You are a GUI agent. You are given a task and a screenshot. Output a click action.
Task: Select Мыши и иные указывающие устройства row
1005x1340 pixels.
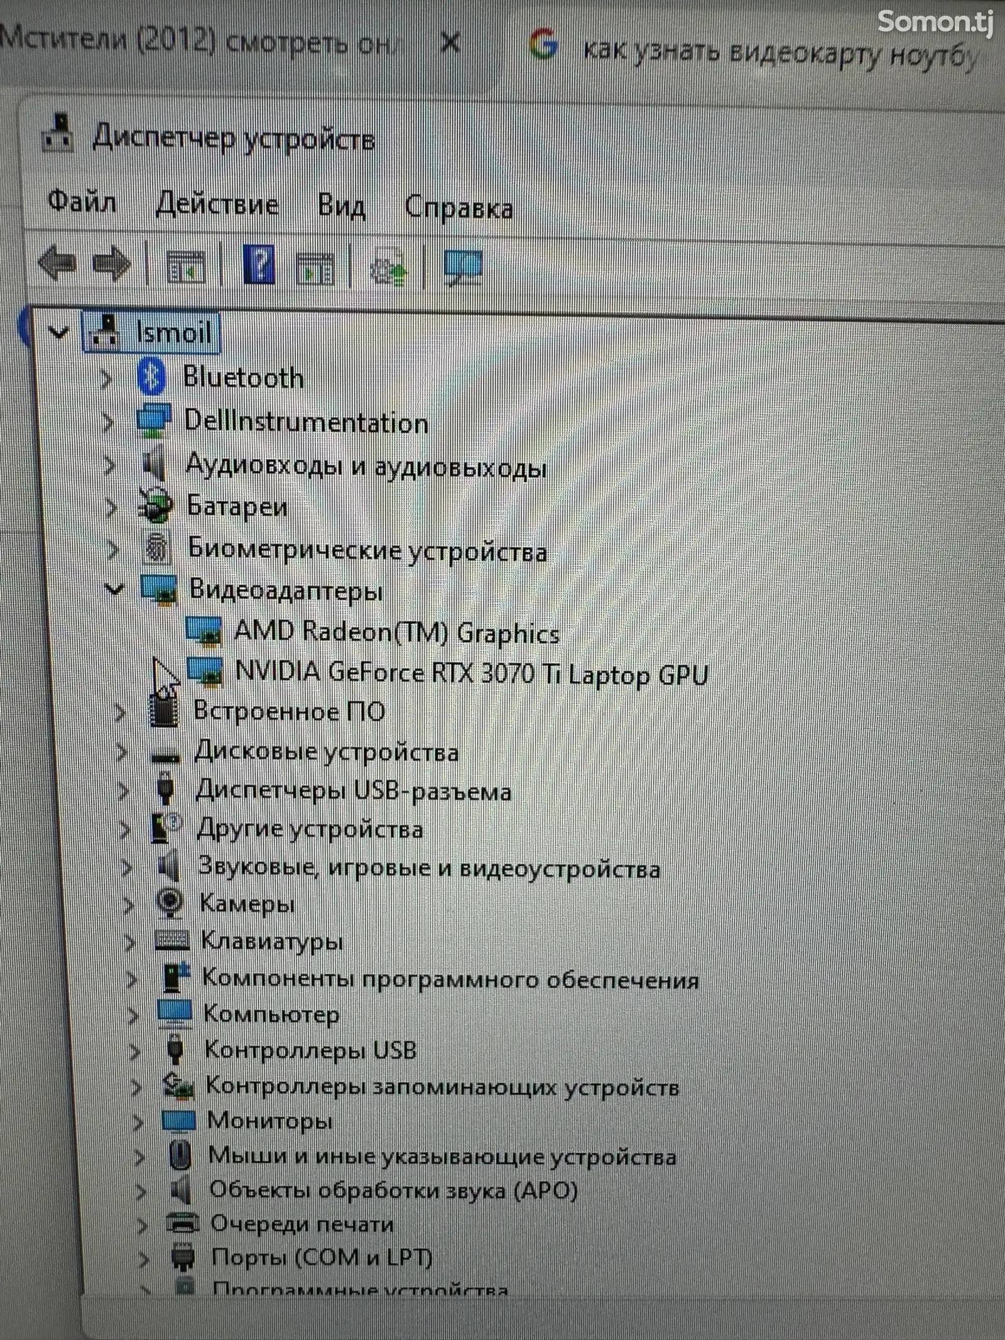(x=442, y=1156)
